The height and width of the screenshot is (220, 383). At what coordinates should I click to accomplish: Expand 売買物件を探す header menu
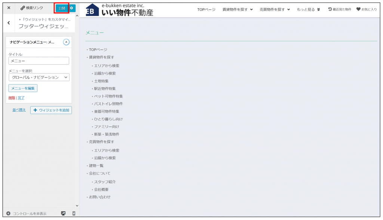[x=275, y=9]
